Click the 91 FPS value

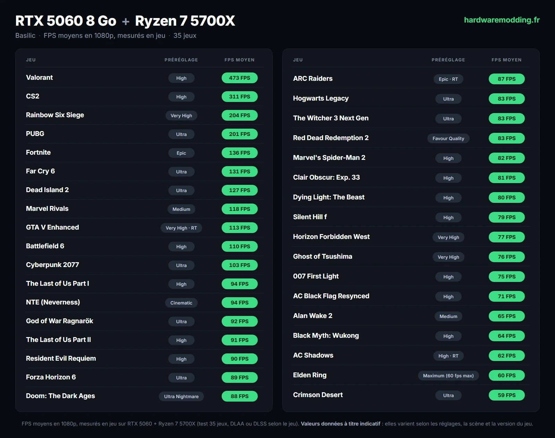pos(239,340)
